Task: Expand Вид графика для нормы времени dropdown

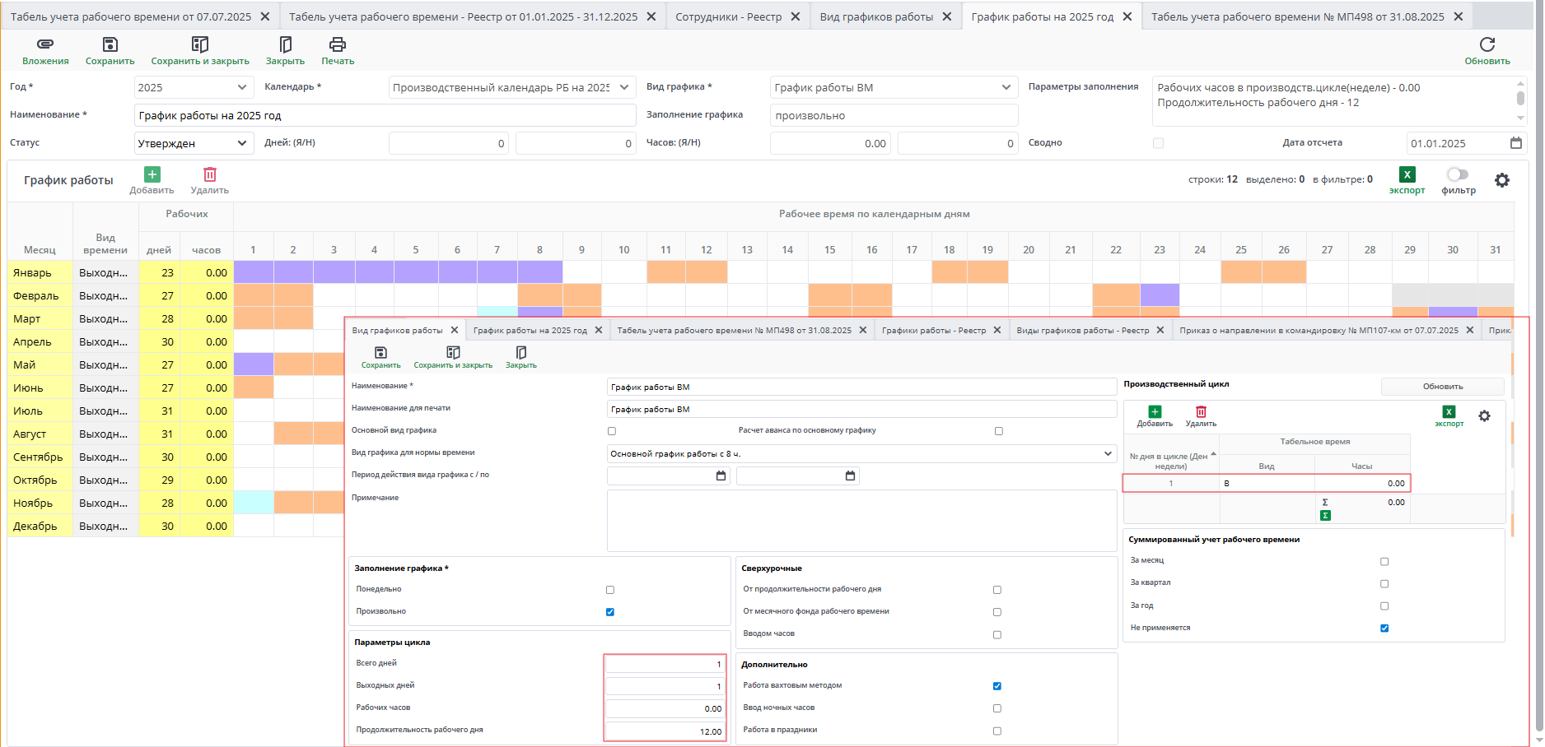Action: pos(861,453)
